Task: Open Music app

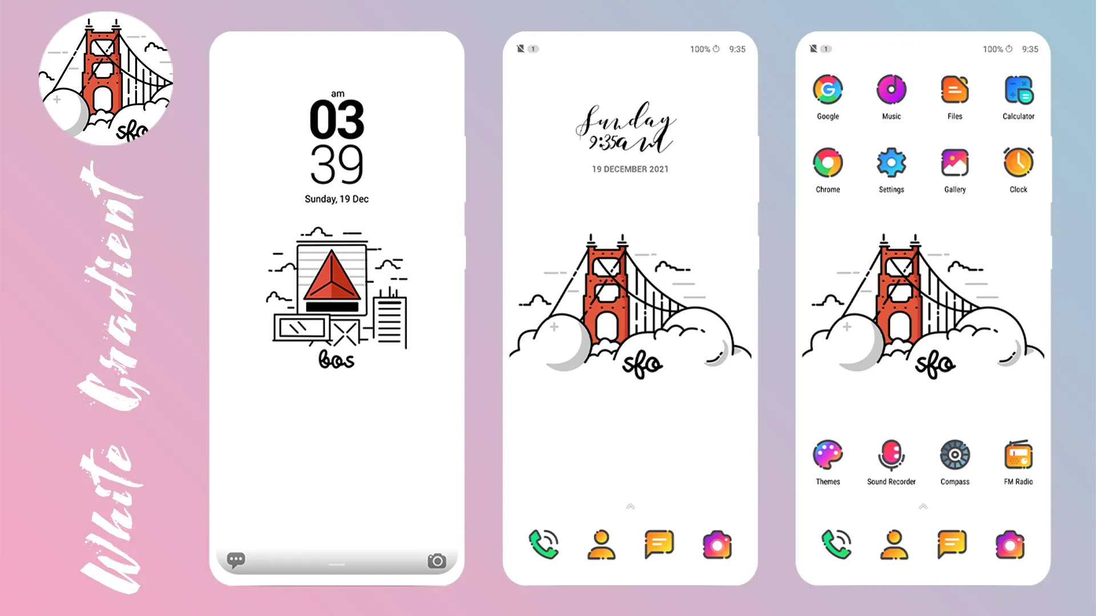Action: (891, 90)
